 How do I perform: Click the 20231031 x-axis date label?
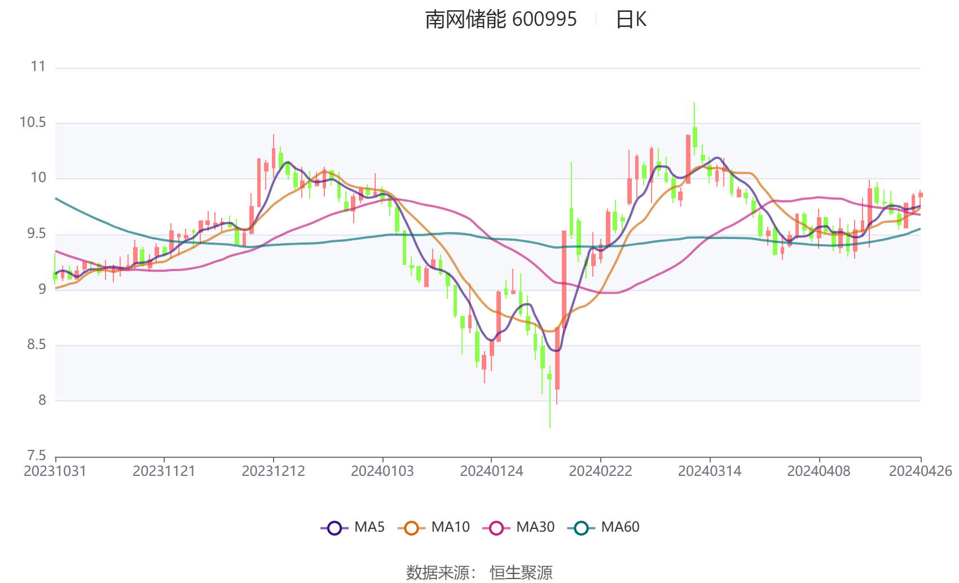(55, 471)
